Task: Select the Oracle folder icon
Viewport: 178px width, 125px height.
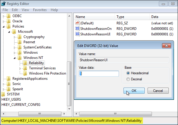Action: 9,21
